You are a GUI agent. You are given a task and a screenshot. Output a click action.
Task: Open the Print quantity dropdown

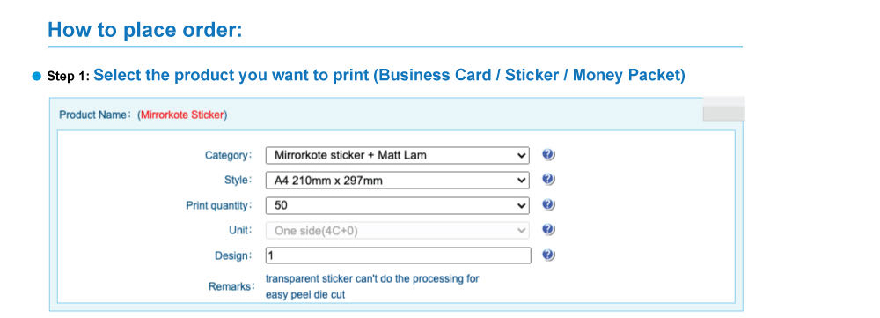pyautogui.click(x=398, y=205)
